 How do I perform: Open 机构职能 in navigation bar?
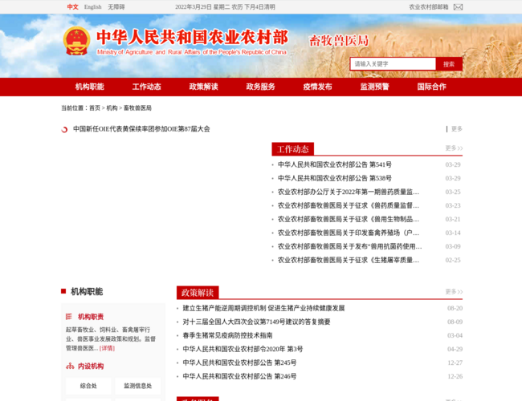pyautogui.click(x=90, y=87)
